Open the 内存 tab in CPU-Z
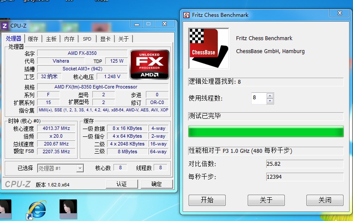This screenshot has height=221, width=353. click(69, 39)
